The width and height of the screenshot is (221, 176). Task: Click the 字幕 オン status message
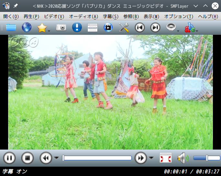[15, 171]
